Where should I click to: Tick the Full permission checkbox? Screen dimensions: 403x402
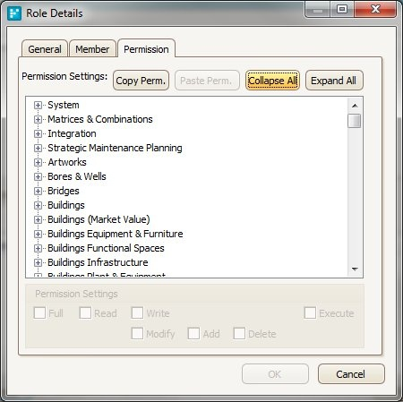(x=39, y=313)
